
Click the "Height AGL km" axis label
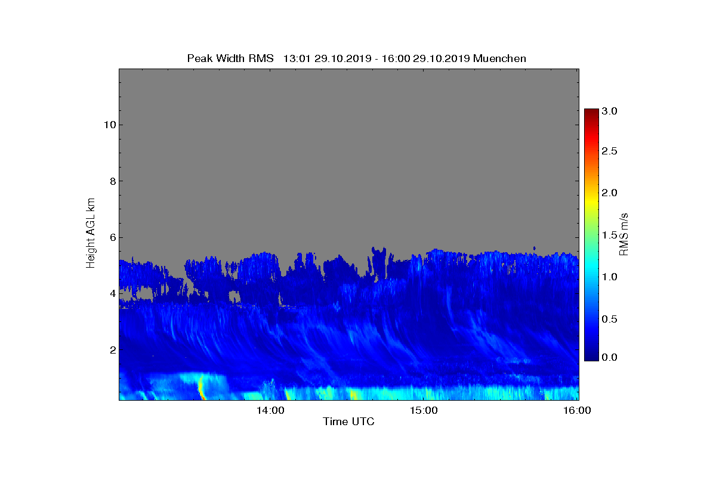(x=91, y=234)
